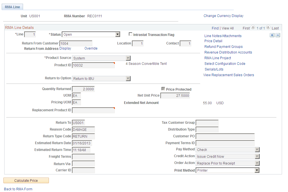The image size is (288, 192).
Task: Click the Last record navigation arrow
Action: click(x=268, y=28)
